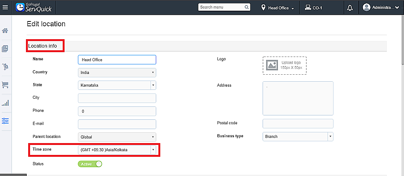Open settings sliders icon in sidebar
The height and width of the screenshot is (176, 404).
(5, 121)
